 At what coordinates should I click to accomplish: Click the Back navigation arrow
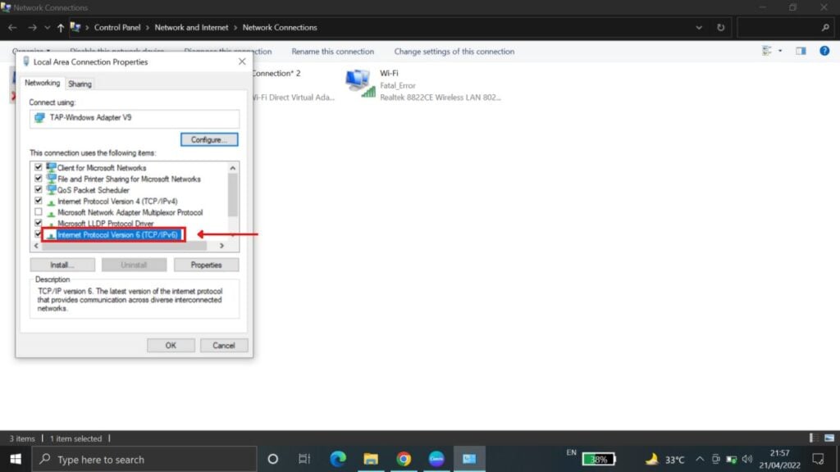[12, 27]
